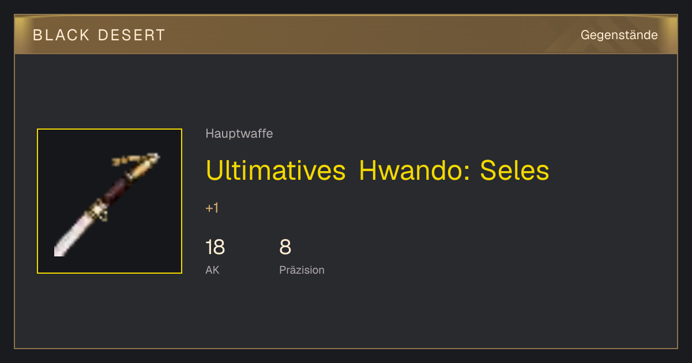Screen dimensions: 692x363
Task: Click the Hwando sword item icon
Action: [x=110, y=201]
